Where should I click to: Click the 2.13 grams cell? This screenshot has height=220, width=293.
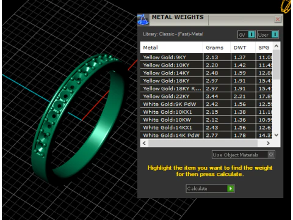[x=217, y=57]
